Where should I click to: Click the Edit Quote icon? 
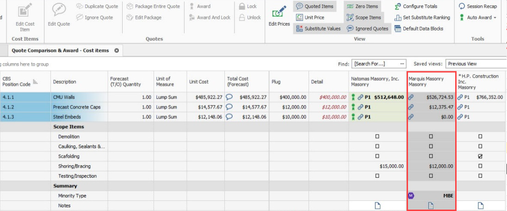[58, 11]
